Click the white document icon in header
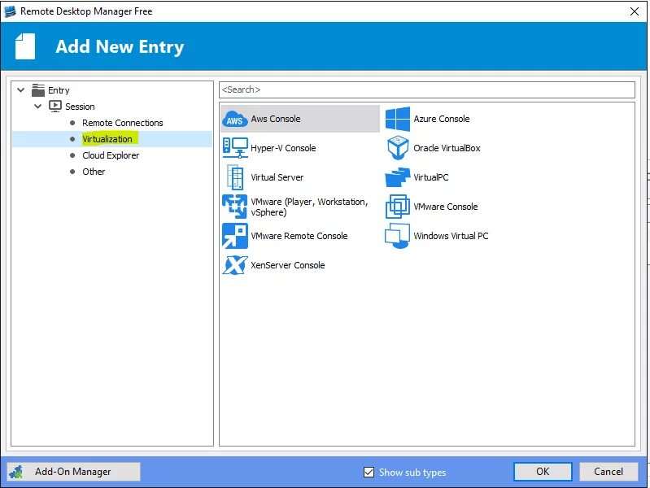 coord(25,46)
